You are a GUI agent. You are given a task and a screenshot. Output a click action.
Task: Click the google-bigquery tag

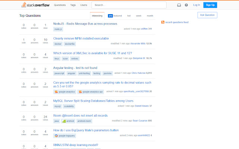[65, 136]
